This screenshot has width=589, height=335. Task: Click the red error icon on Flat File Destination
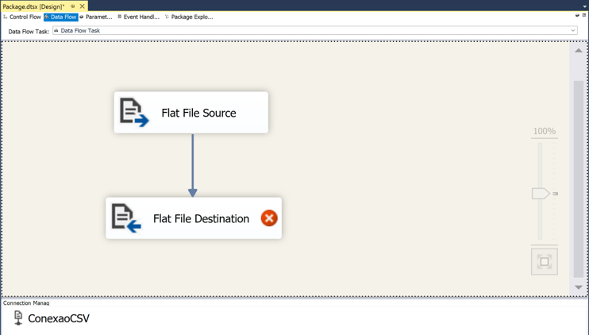tap(269, 218)
